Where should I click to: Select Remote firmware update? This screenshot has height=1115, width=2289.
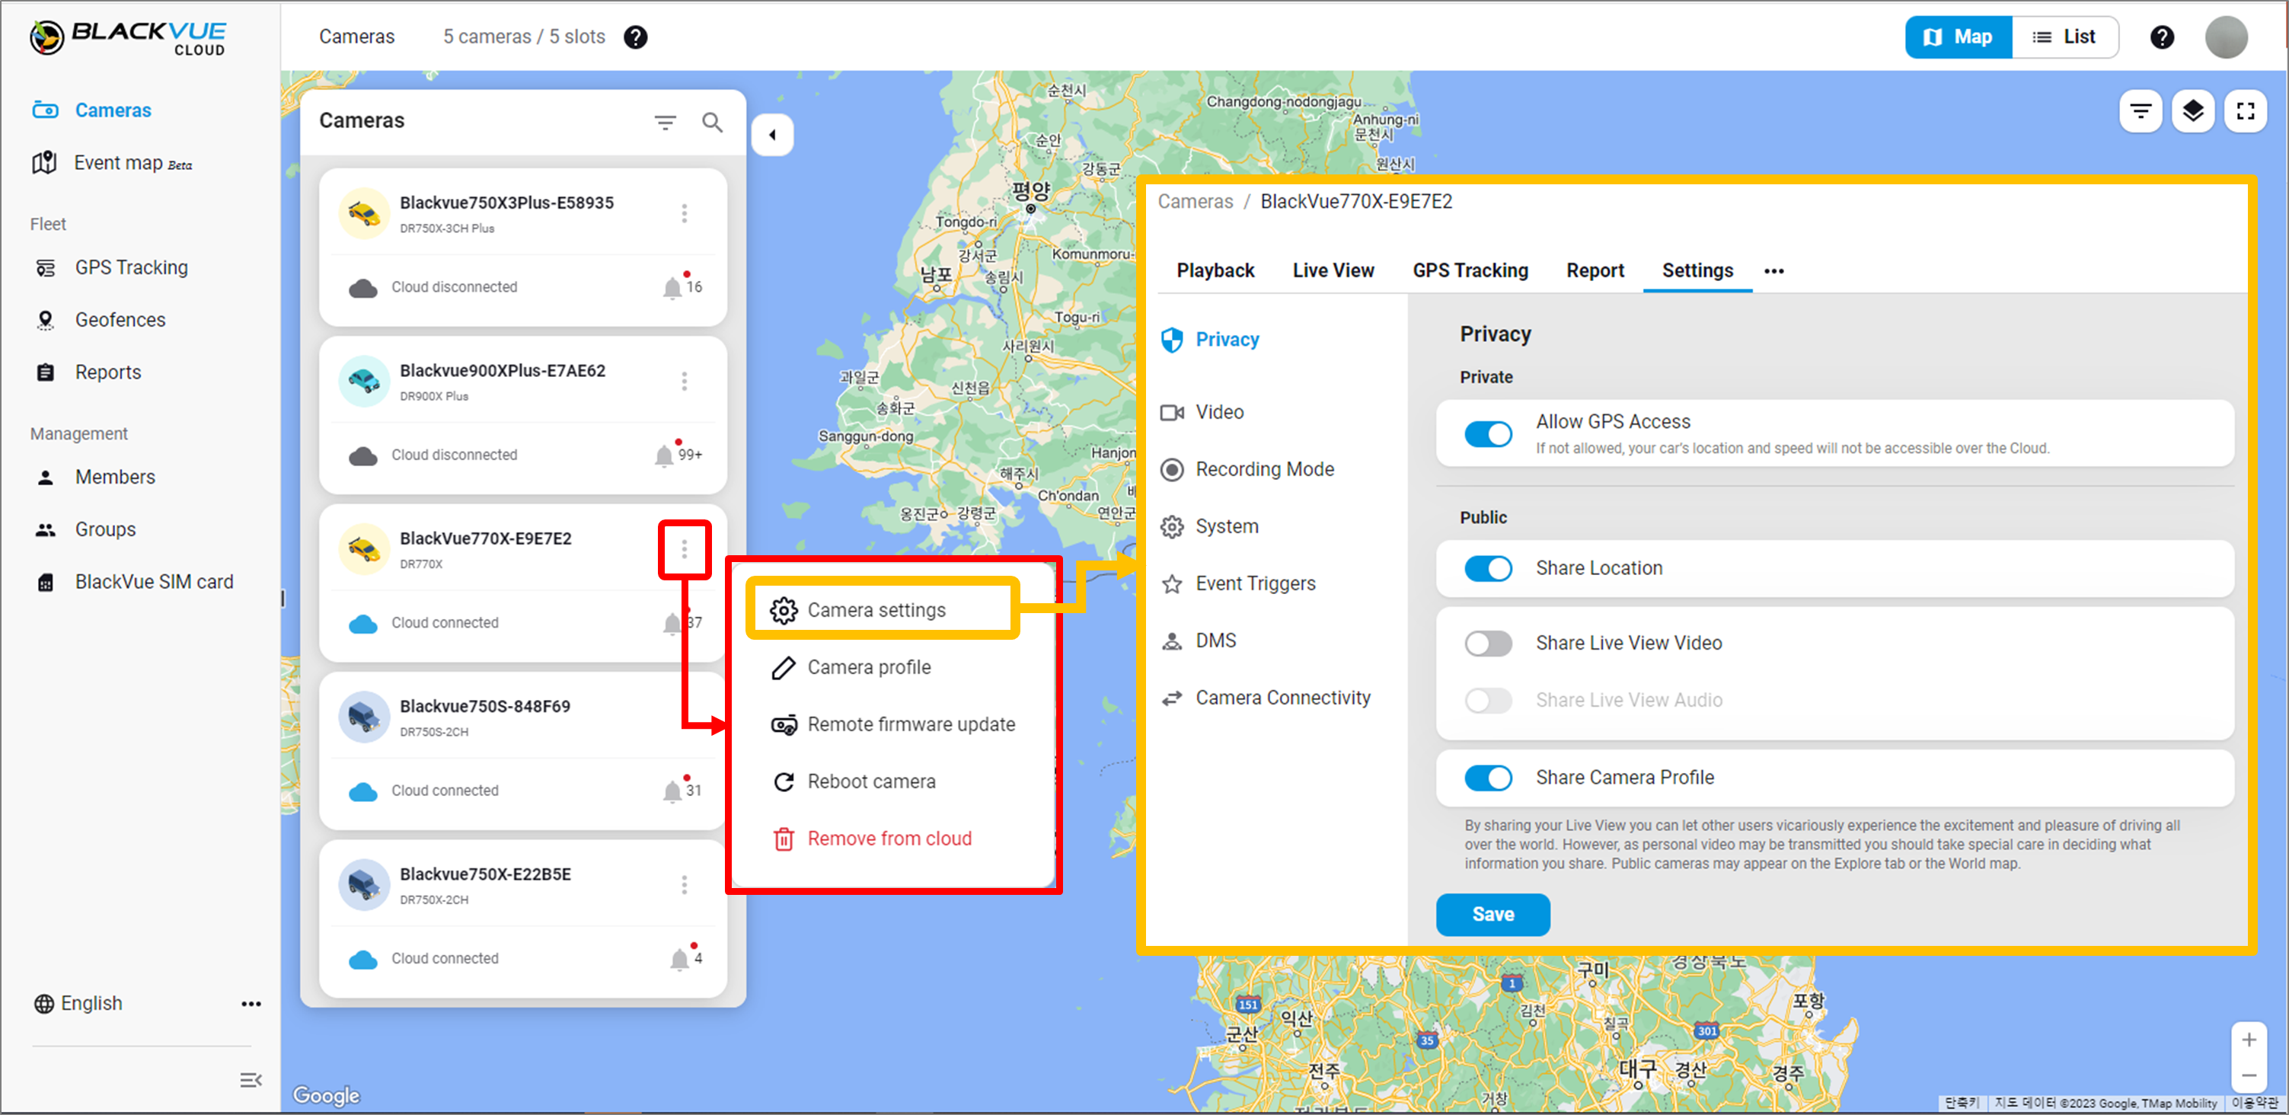click(894, 724)
